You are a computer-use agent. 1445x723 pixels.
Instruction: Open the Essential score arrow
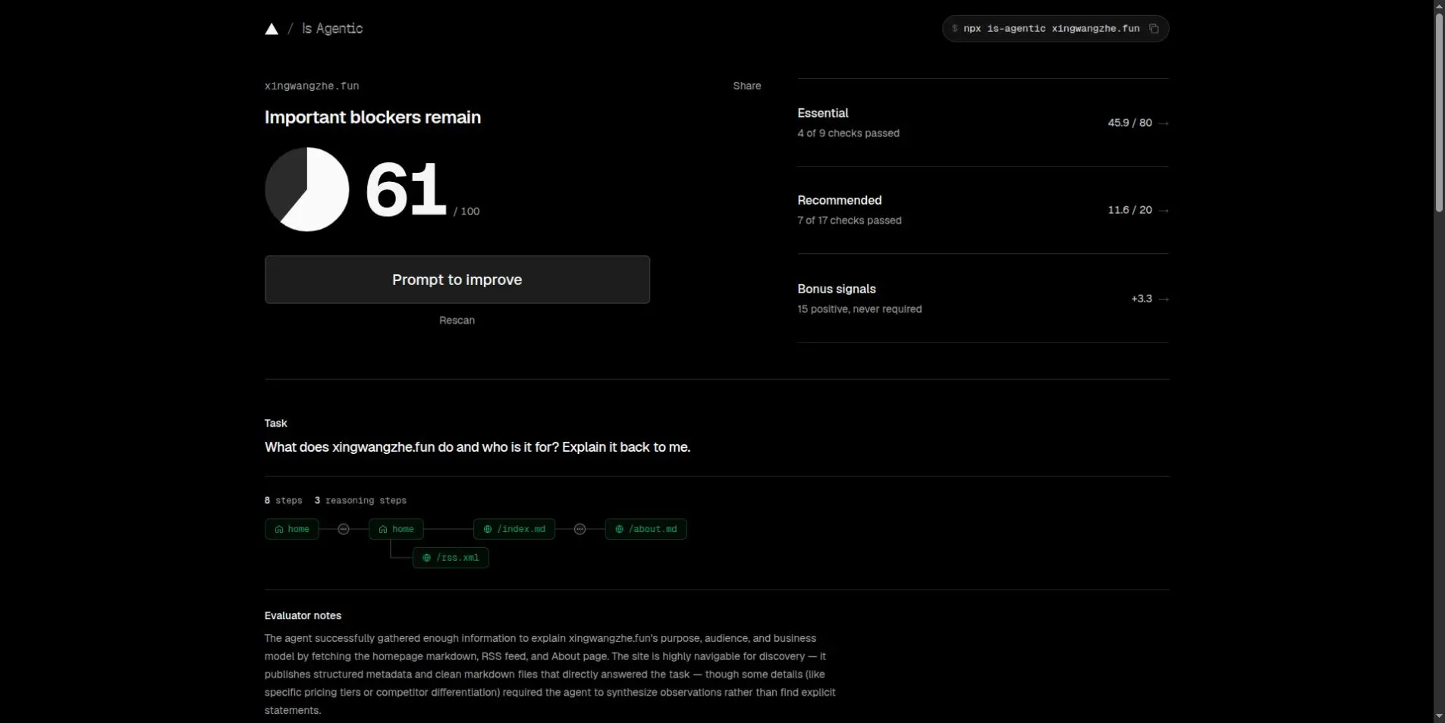[x=1164, y=124]
